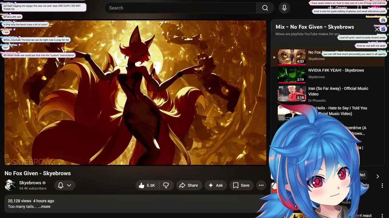
Task: Click the 20,128 views 4 hours ago text
Action: (31, 201)
